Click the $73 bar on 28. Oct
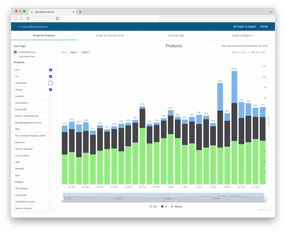 (x=142, y=145)
